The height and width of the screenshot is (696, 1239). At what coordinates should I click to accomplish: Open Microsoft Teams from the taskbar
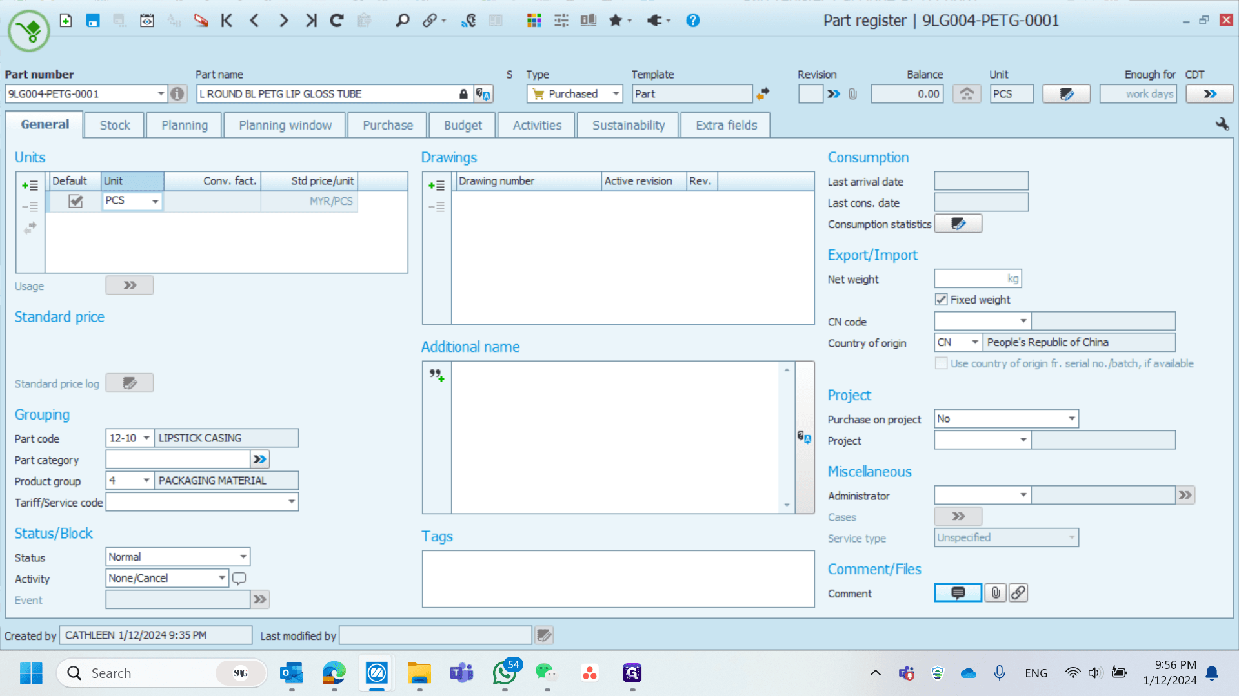(x=461, y=673)
